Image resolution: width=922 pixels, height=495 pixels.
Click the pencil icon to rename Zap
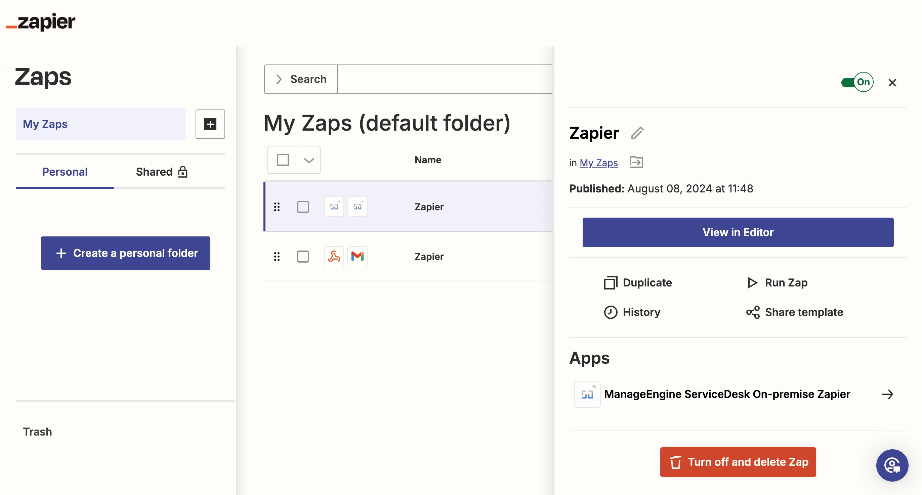[x=637, y=133]
